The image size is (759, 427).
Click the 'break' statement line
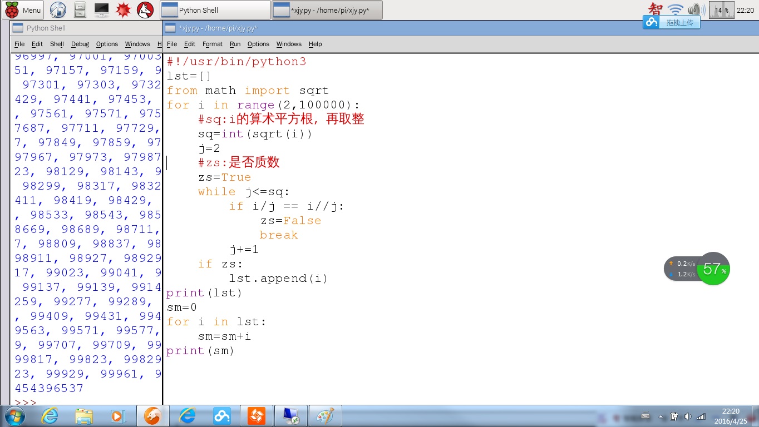coord(279,235)
